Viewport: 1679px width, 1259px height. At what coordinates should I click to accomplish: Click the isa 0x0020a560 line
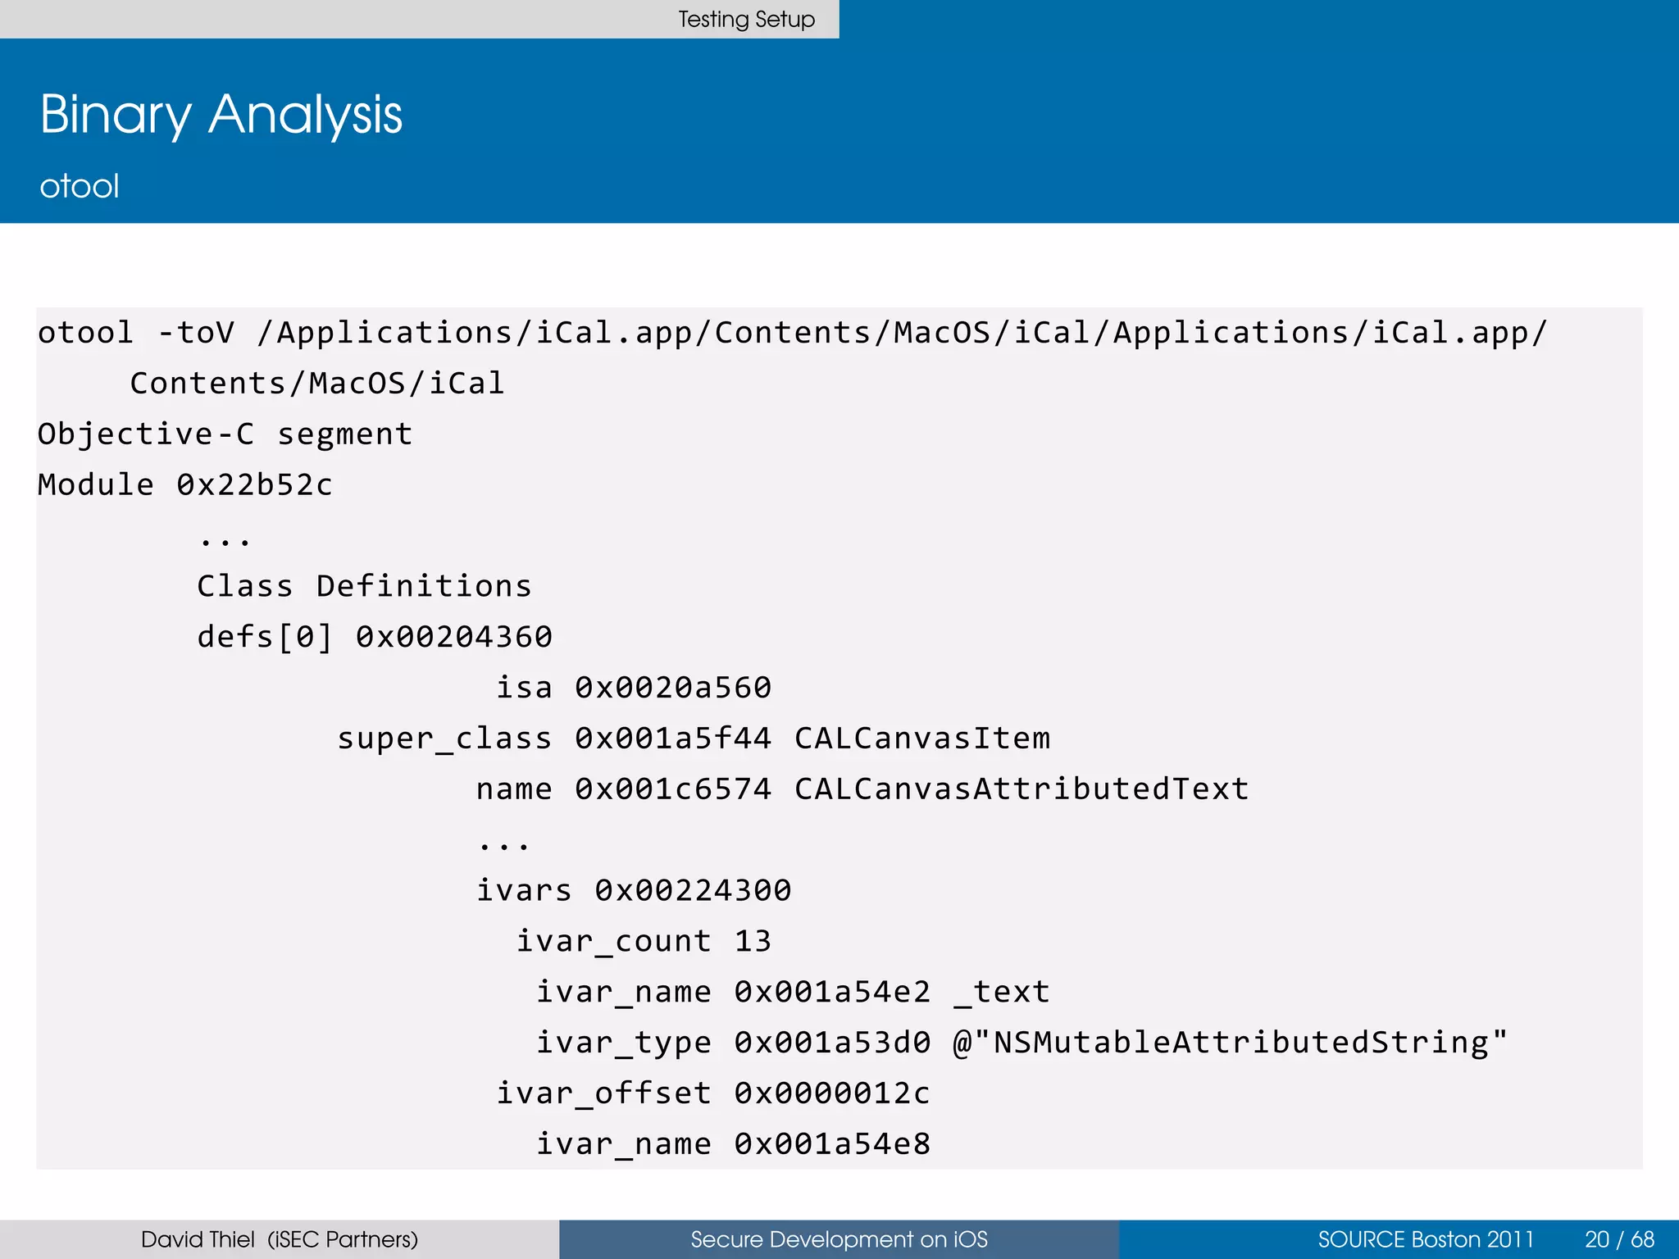(x=633, y=688)
